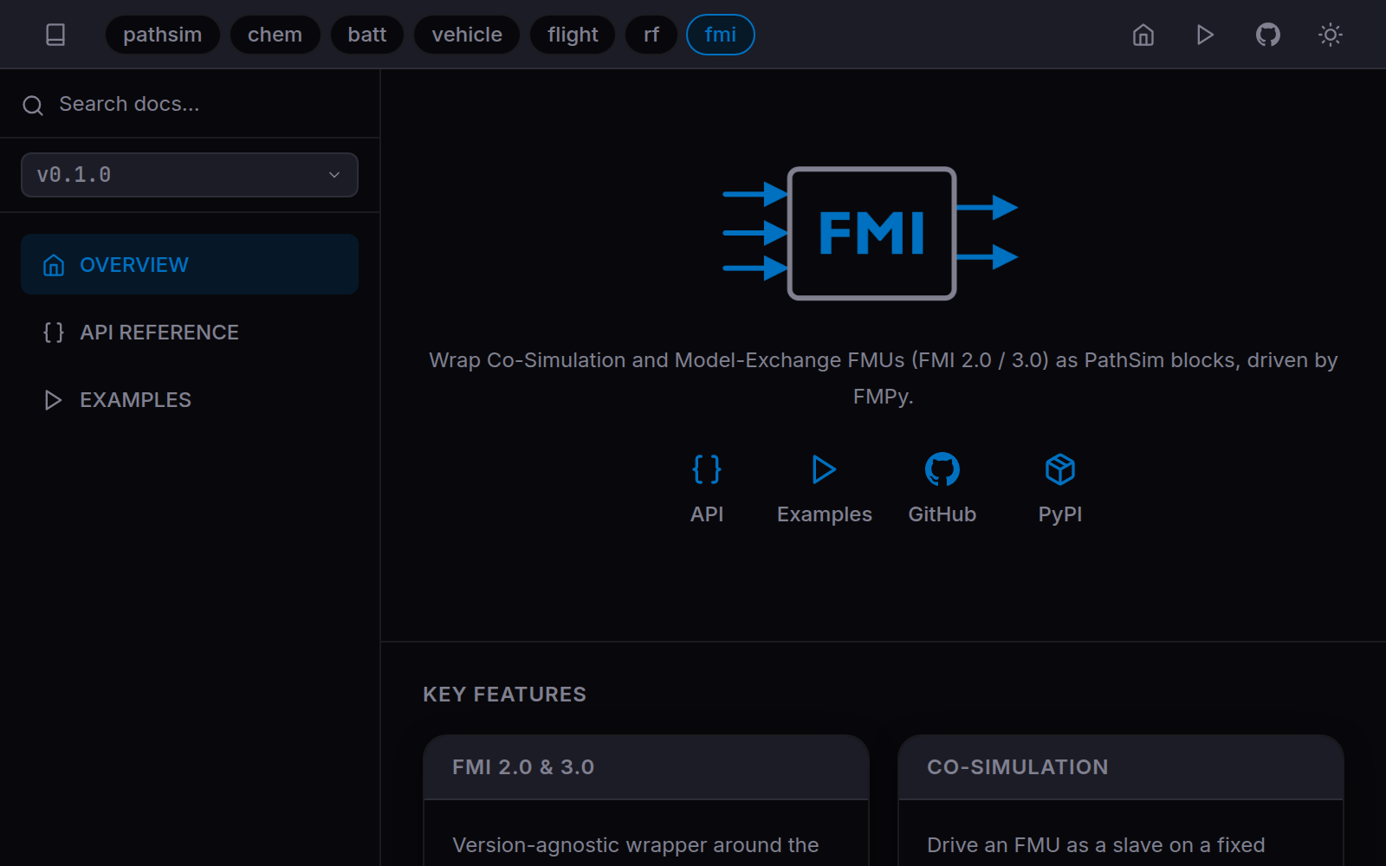Screen dimensions: 1386x866
Task: Go to Overview in sidebar
Action: click(190, 264)
